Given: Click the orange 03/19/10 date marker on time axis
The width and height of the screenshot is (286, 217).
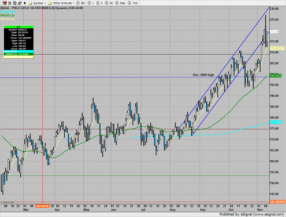Looking at the screenshot, I should click(x=42, y=206).
